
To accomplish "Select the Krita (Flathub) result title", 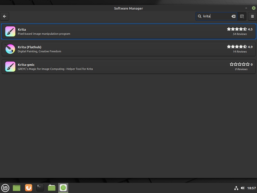I will (30, 47).
